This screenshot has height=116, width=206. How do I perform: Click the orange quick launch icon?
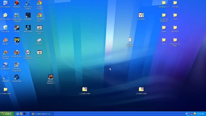pos(21,114)
